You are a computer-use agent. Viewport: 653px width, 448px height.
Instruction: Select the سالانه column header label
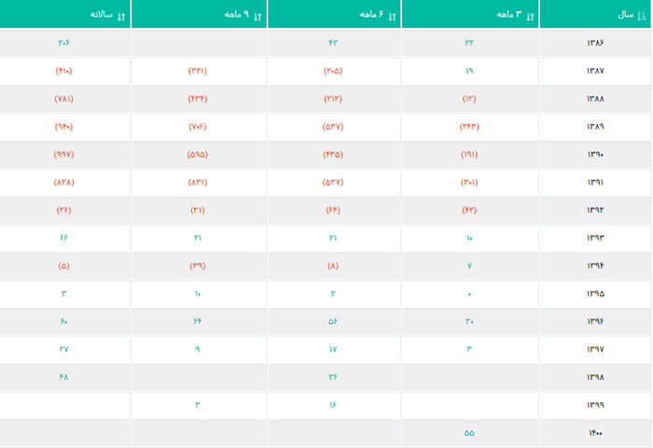[101, 15]
